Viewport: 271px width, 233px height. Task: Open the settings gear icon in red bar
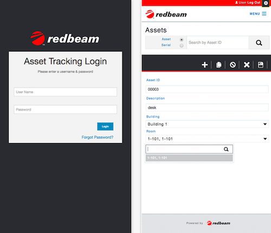(266, 3)
